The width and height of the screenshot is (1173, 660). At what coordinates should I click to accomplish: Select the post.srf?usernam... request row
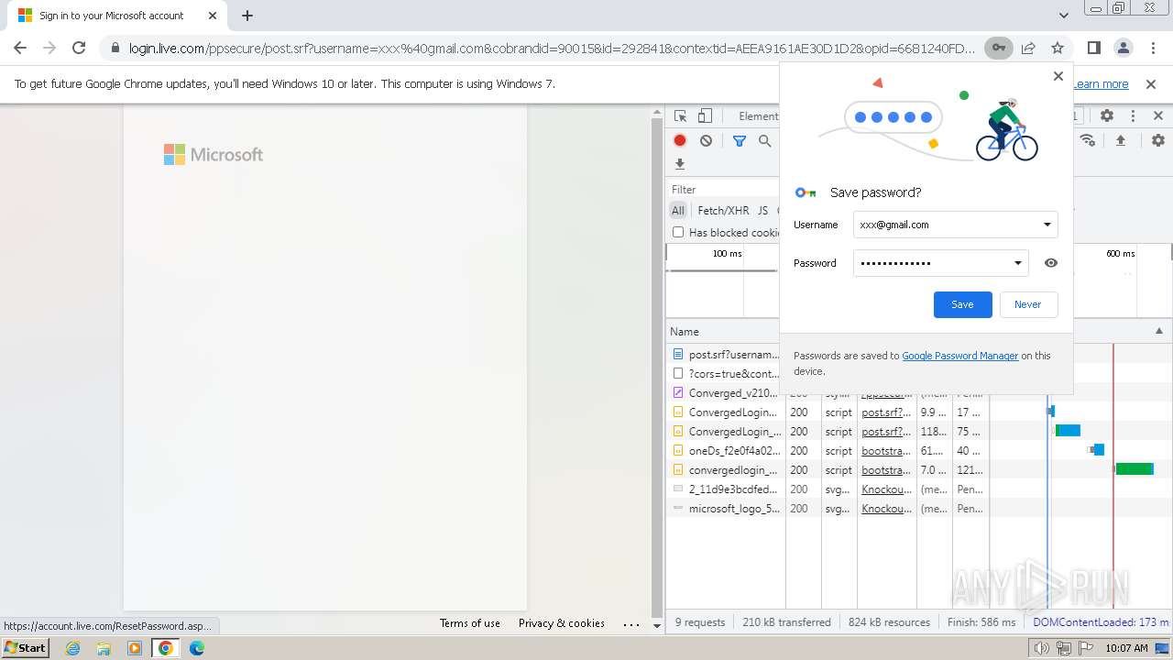click(x=725, y=354)
